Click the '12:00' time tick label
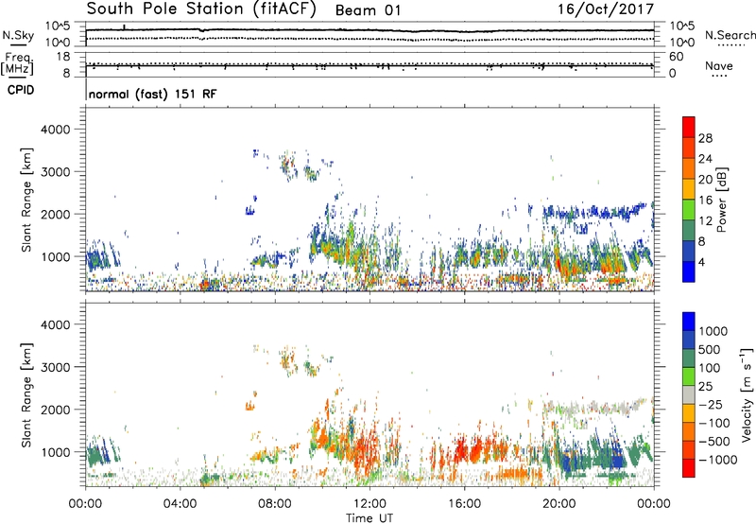The image size is (756, 524). pyautogui.click(x=369, y=504)
